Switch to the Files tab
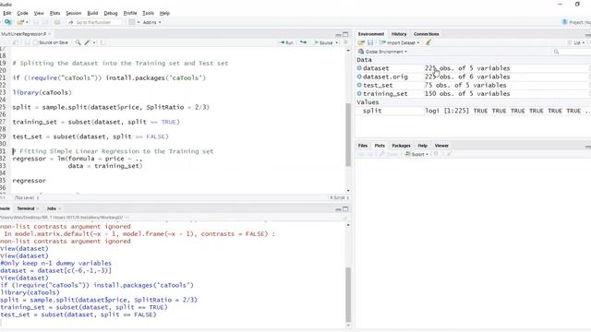This screenshot has width=591, height=332. point(363,146)
